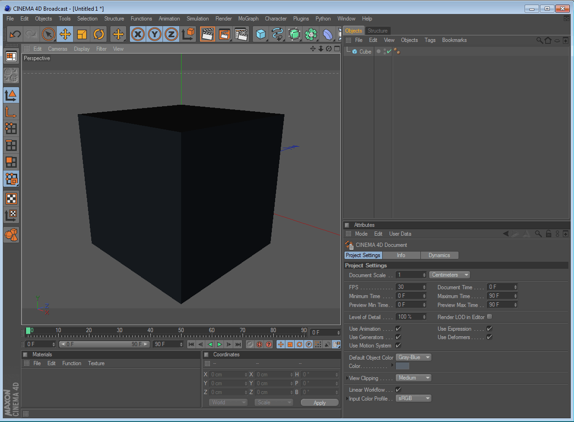Enable Render LOD in Editor
574x422 pixels.
(x=490, y=317)
